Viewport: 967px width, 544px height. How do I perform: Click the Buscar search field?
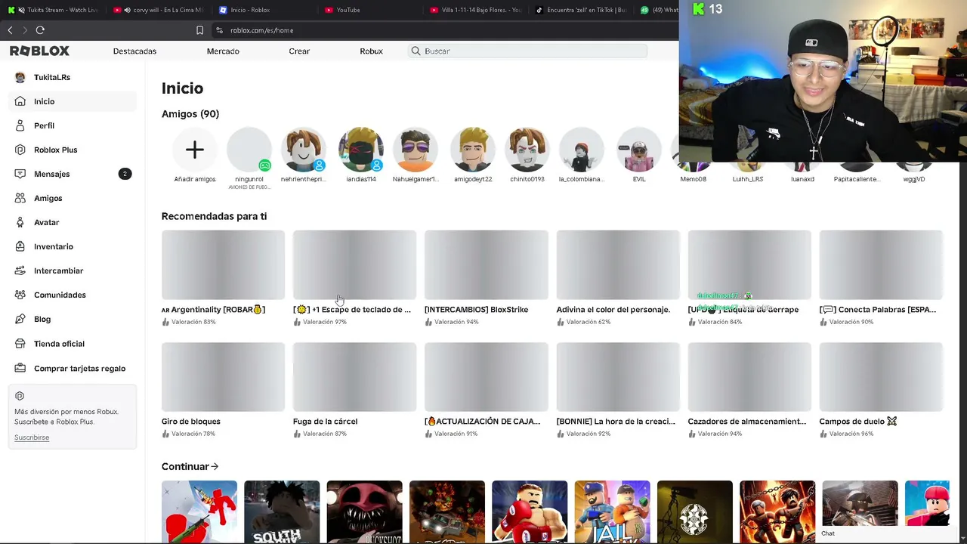527,51
